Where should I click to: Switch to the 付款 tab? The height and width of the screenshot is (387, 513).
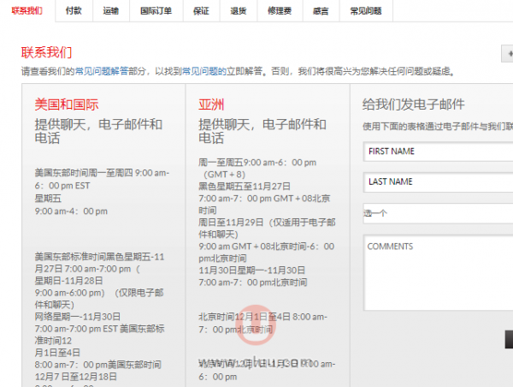pyautogui.click(x=74, y=11)
